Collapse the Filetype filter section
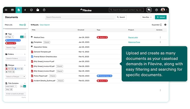190x109 pixels. click(25, 65)
